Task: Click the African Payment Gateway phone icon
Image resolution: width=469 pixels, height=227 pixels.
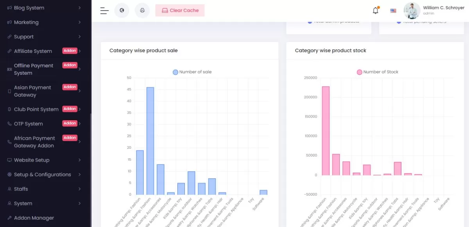Action: [9, 142]
